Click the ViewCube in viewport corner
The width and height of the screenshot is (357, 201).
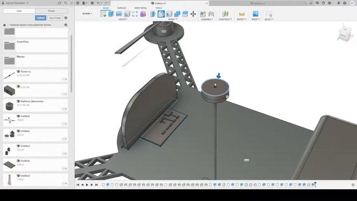pos(345,33)
